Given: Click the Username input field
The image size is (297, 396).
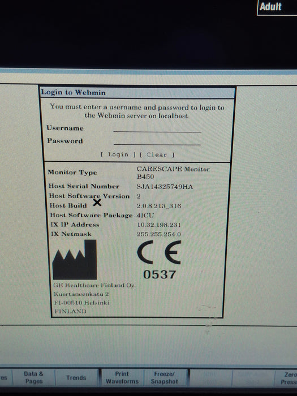Looking at the screenshot, I should pyautogui.click(x=157, y=128).
